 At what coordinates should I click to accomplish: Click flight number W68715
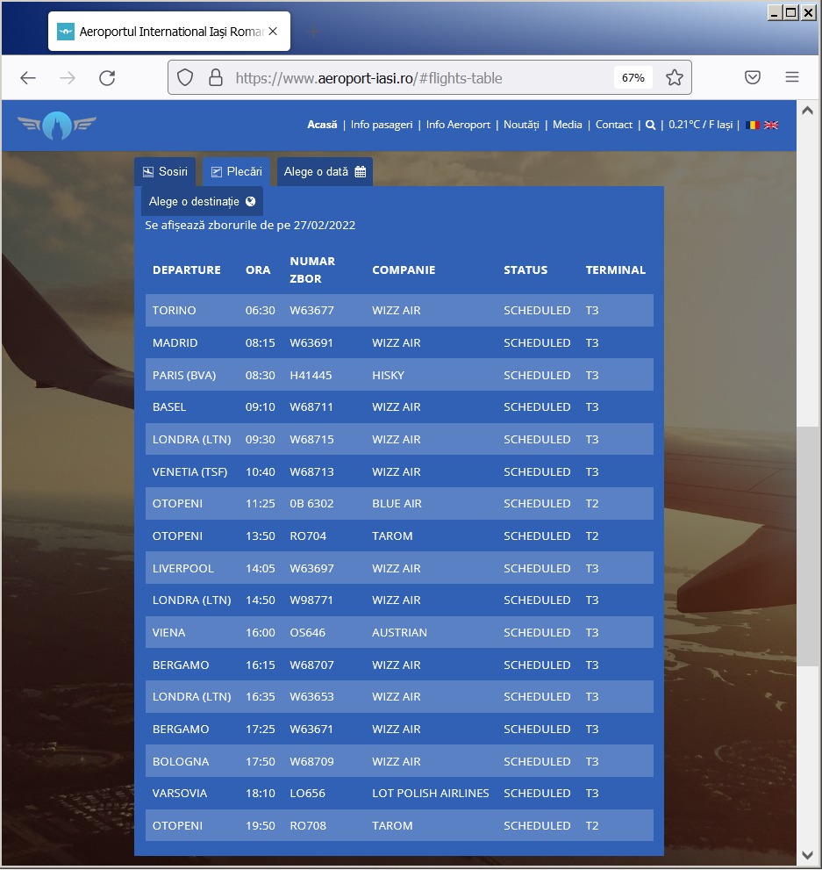tap(311, 440)
